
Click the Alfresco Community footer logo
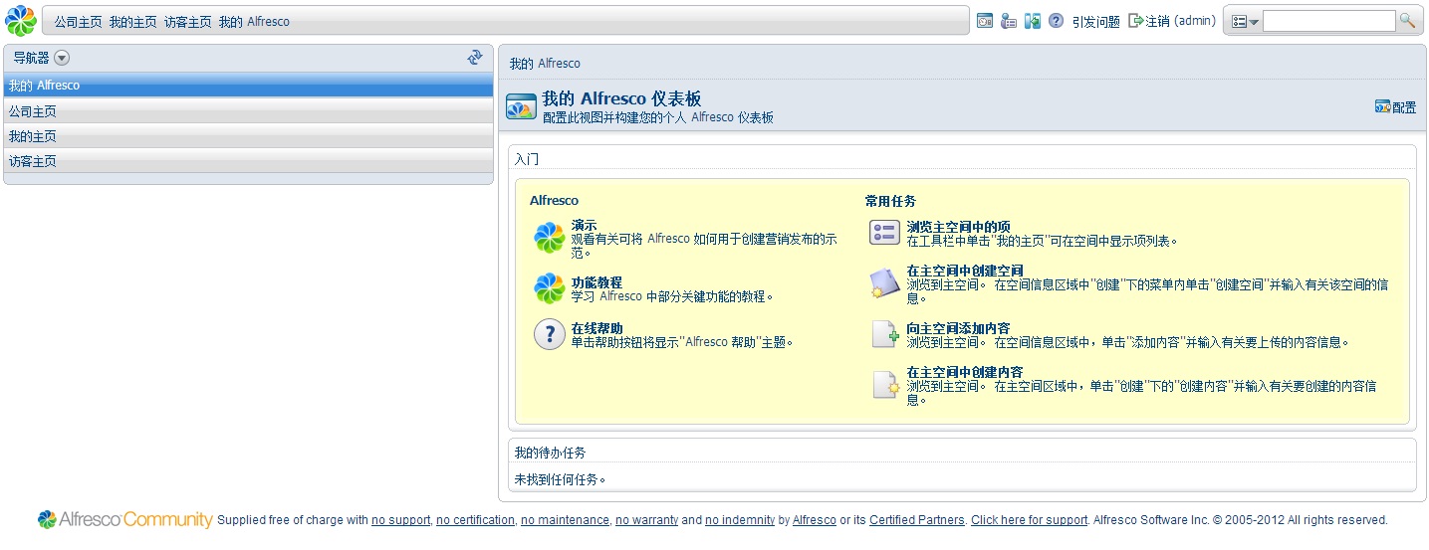(125, 519)
